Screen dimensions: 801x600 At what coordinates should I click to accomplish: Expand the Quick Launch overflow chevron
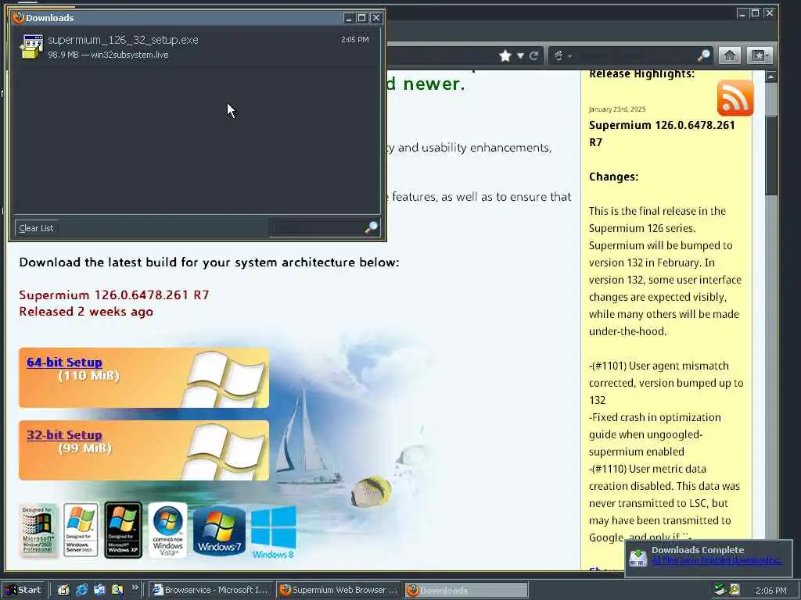(135, 587)
